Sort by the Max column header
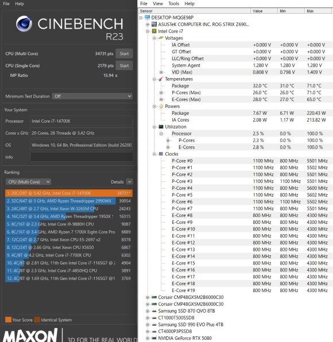 [318, 11]
